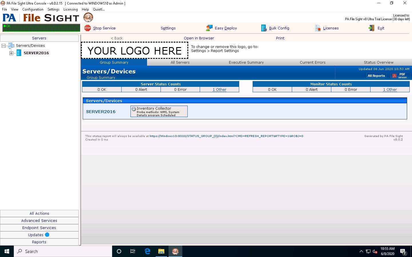Open the Advanced Services panel

pos(39,220)
